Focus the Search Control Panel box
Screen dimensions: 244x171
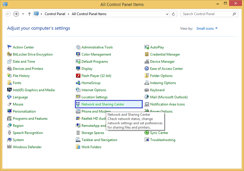click(x=209, y=14)
